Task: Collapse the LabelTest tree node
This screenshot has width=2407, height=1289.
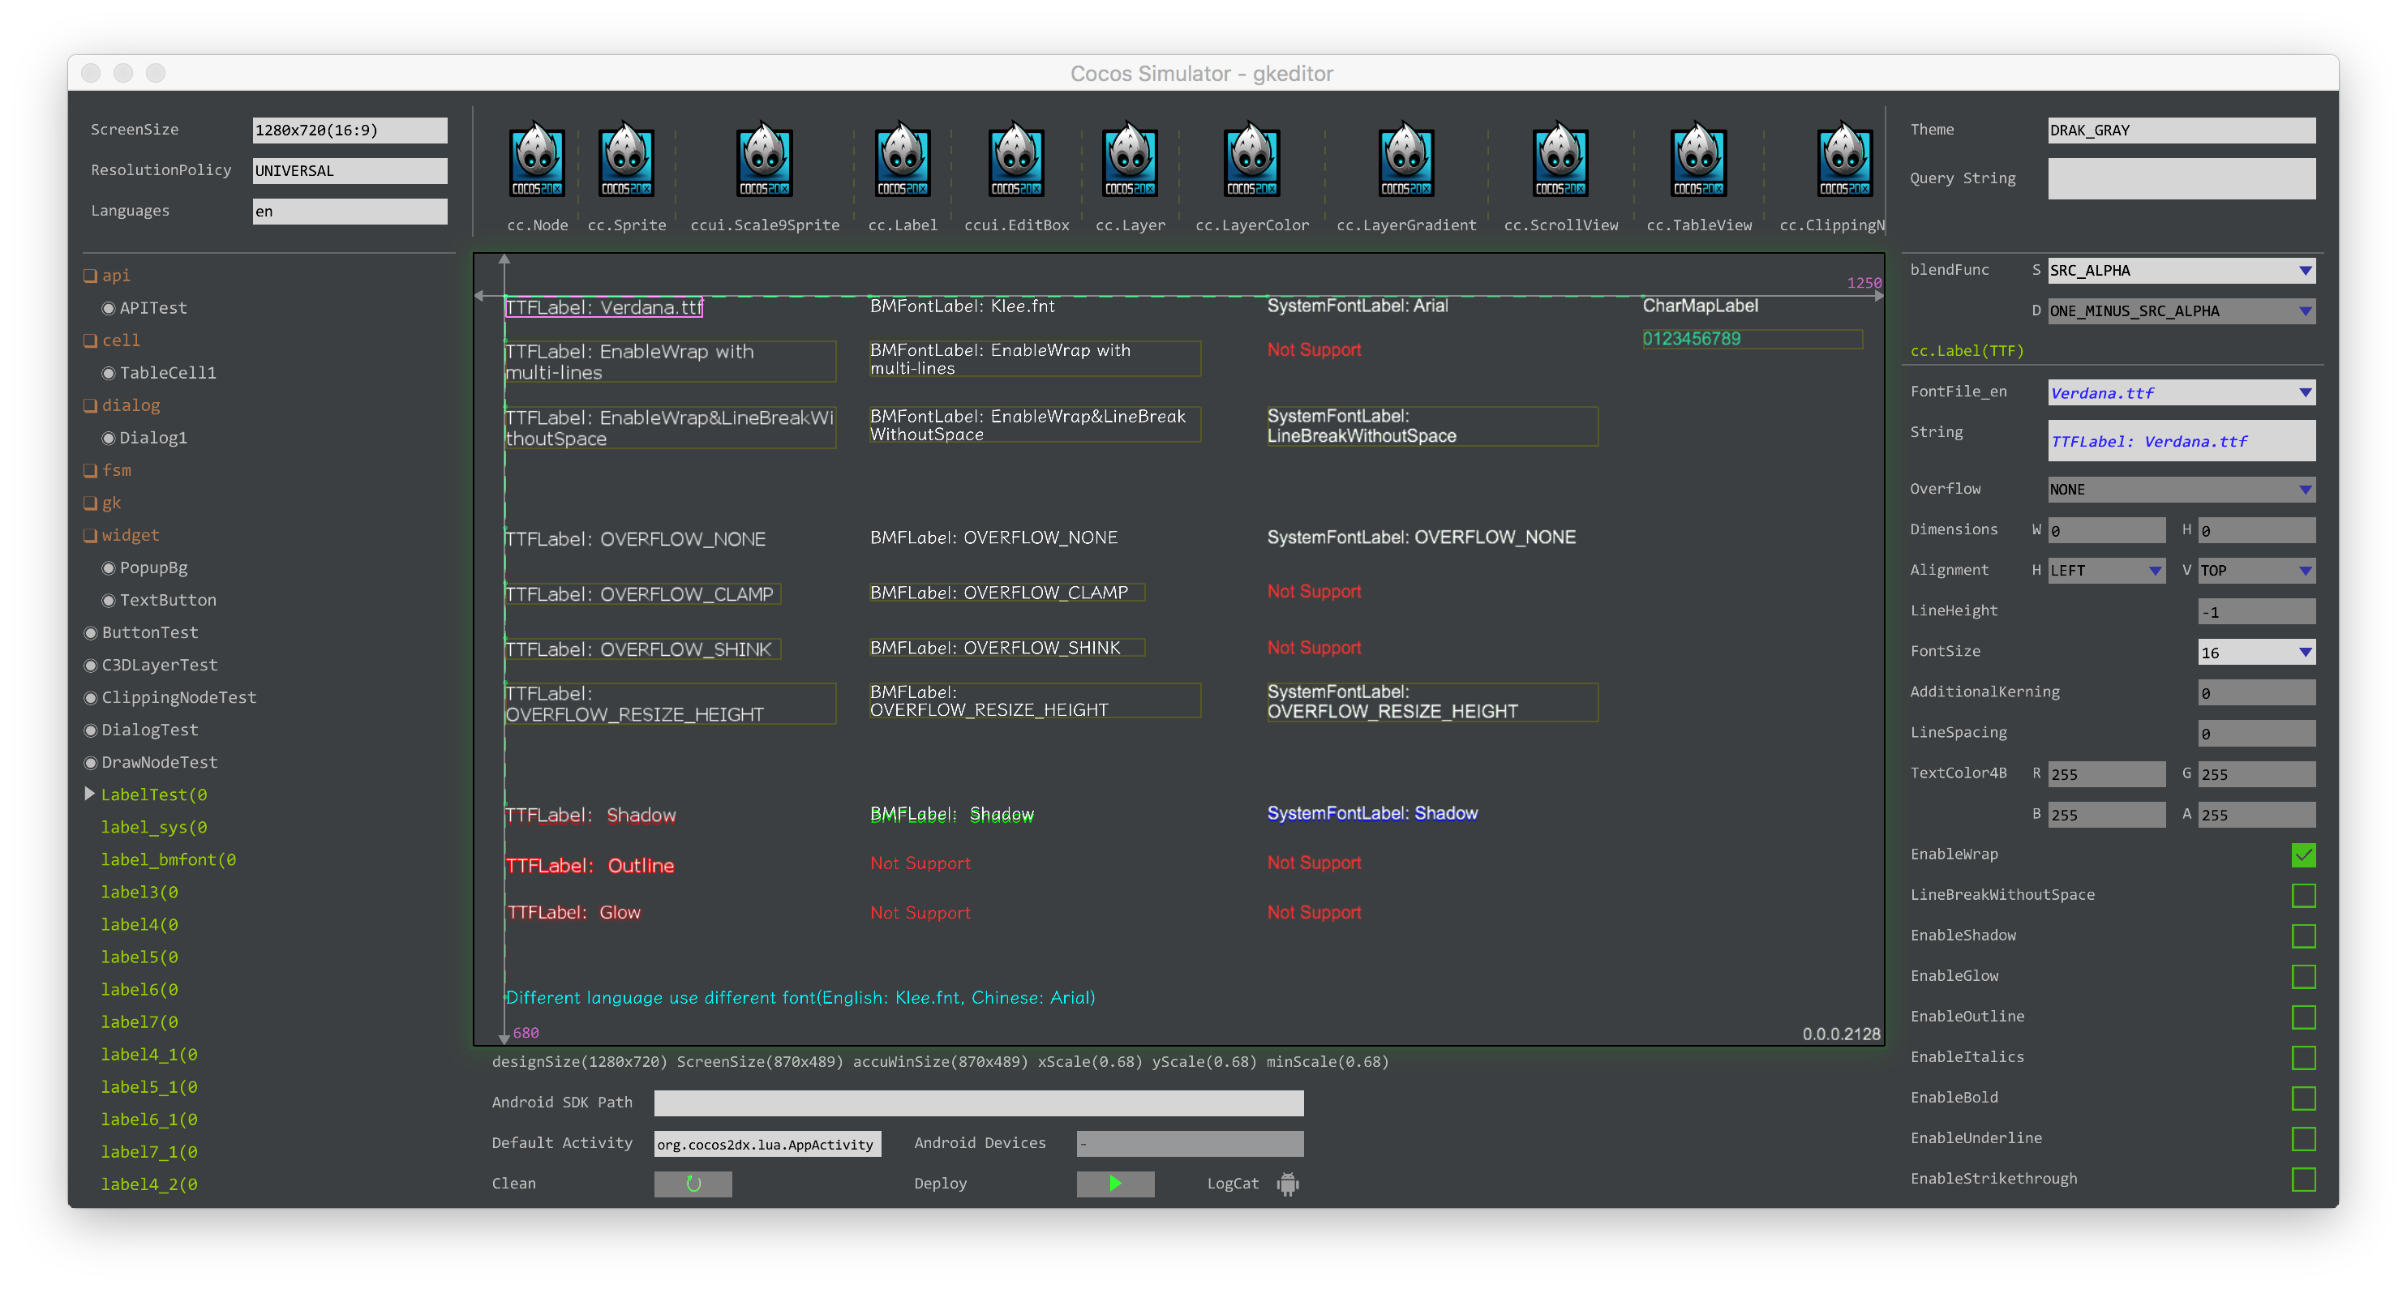Action: click(90, 794)
